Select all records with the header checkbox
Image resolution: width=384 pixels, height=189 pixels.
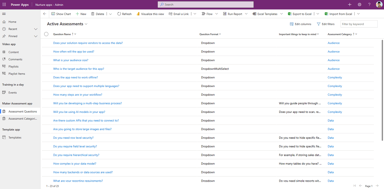46,34
